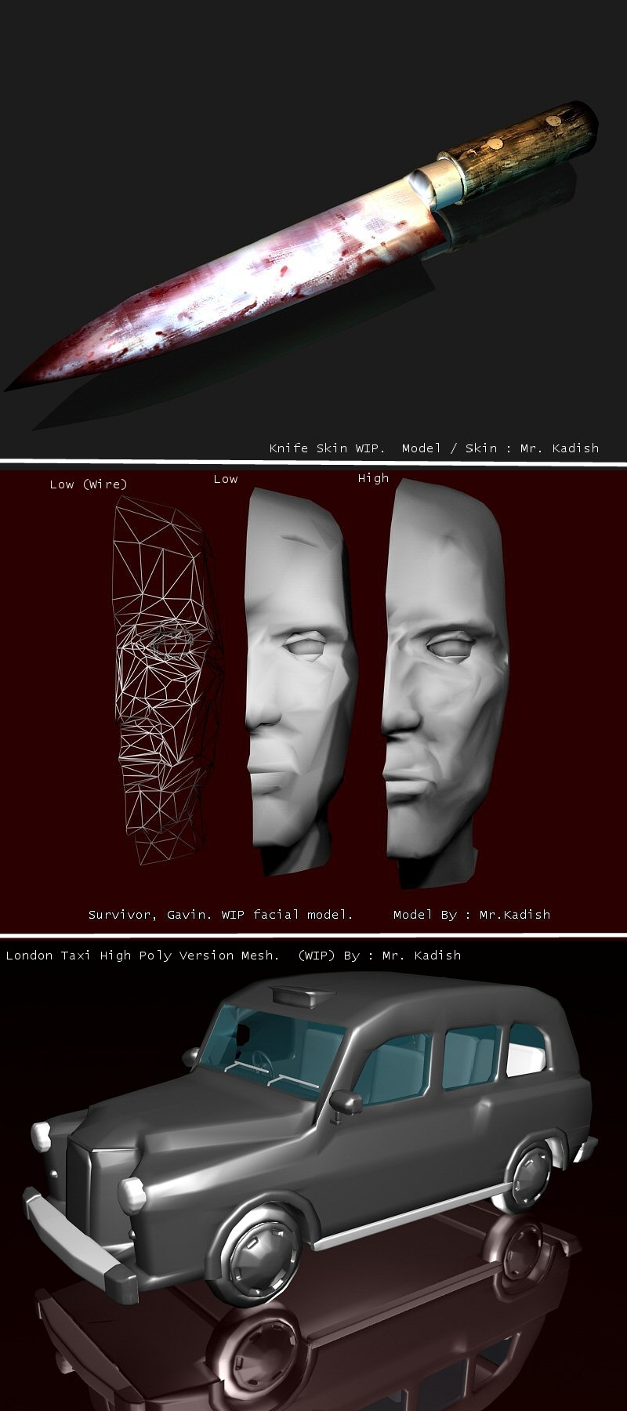Click the "Low (Wire)" label
The width and height of the screenshot is (627, 1411).
pyautogui.click(x=88, y=484)
